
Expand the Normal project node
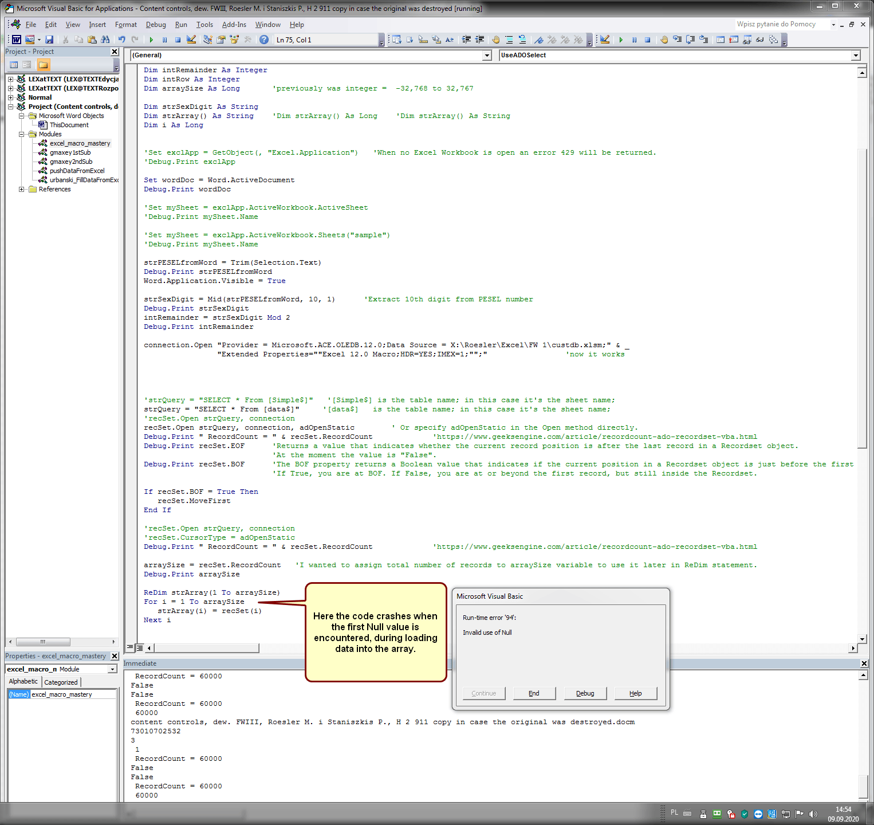(10, 97)
